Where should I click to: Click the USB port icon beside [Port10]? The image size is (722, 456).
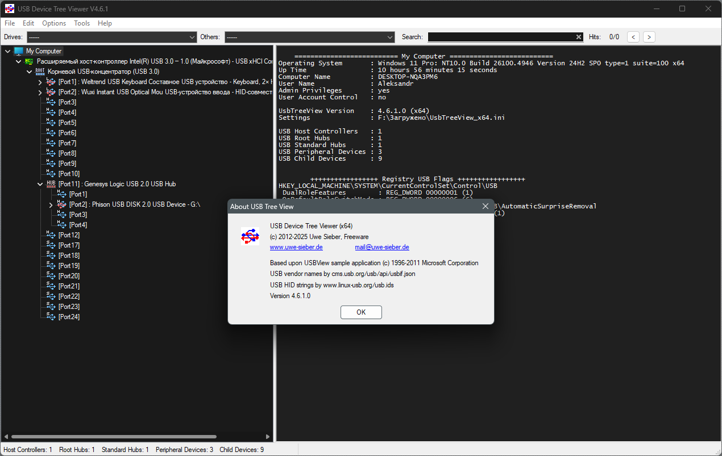51,174
